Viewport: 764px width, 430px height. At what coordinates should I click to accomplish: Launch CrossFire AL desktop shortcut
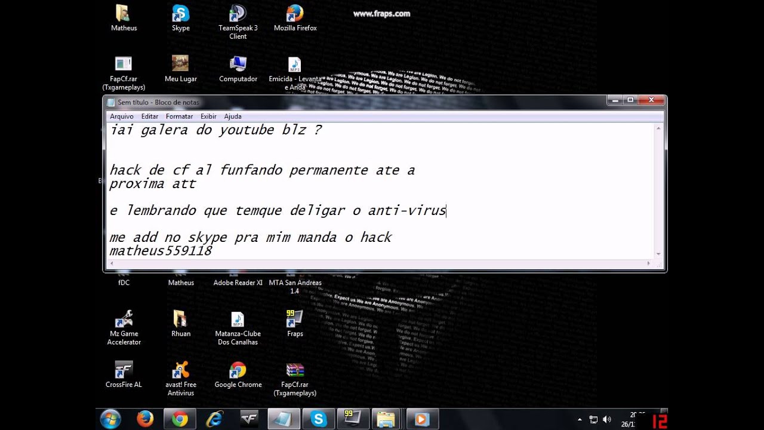click(124, 375)
